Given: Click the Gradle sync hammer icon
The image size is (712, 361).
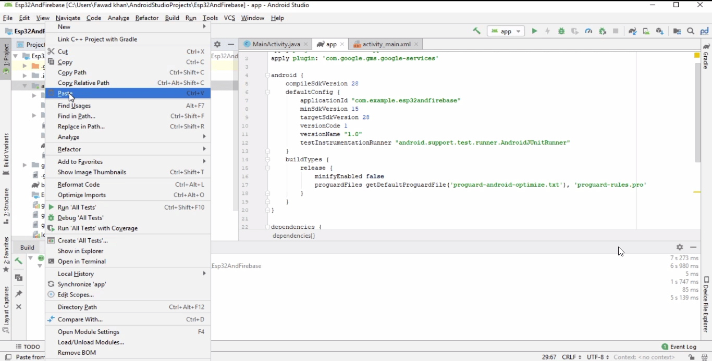Looking at the screenshot, I should [x=476, y=31].
